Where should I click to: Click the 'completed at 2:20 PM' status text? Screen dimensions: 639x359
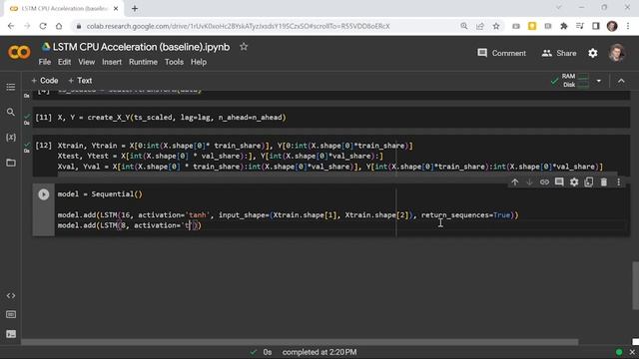[x=319, y=352]
